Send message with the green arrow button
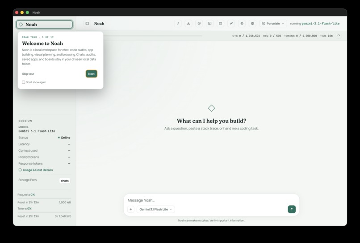The image size is (360, 243). point(292,209)
